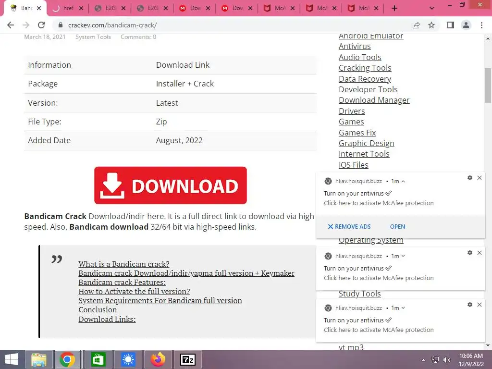This screenshot has height=369, width=492.
Task: Open the Data Recovery category
Action: (365, 79)
